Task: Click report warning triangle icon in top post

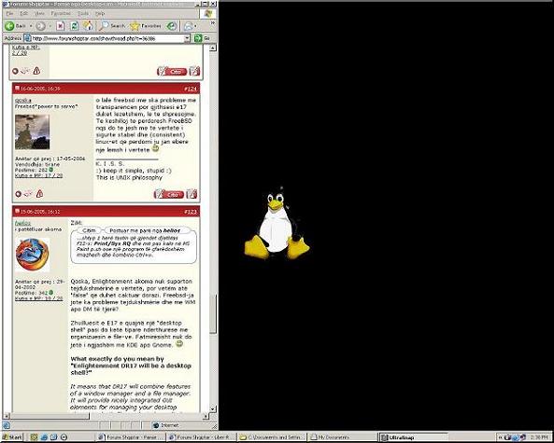Action: (36, 71)
